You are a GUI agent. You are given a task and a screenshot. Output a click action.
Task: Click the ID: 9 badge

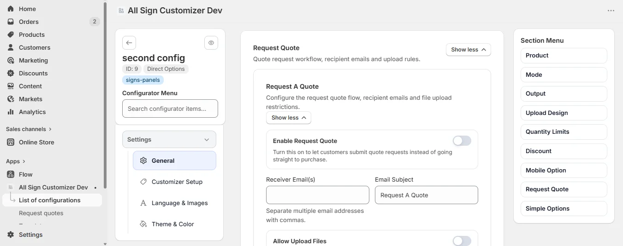[x=132, y=69]
